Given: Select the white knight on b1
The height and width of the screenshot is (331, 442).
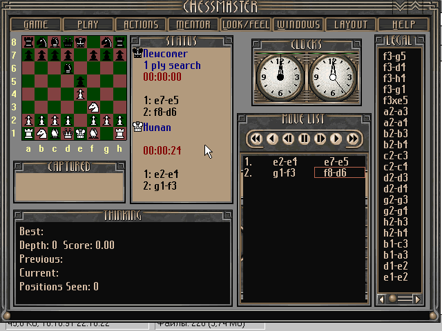Looking at the screenshot, I should [x=41, y=134].
